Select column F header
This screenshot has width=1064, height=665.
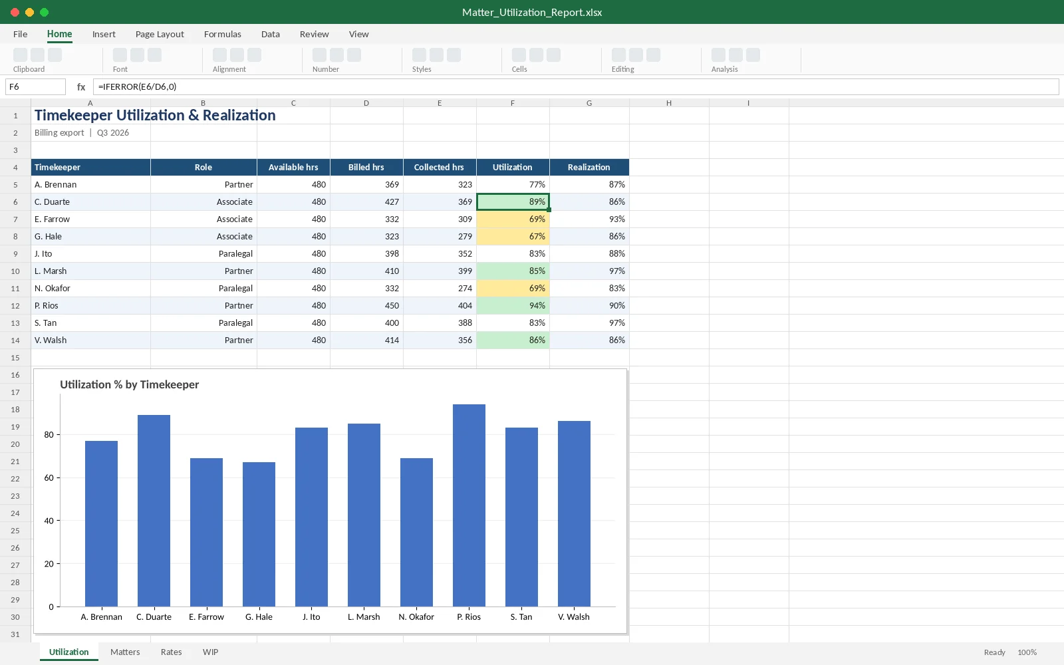[x=513, y=103]
